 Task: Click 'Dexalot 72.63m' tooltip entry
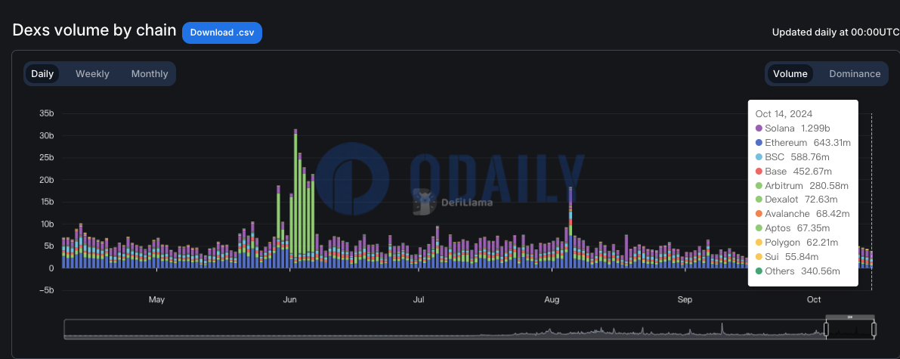pyautogui.click(x=796, y=200)
